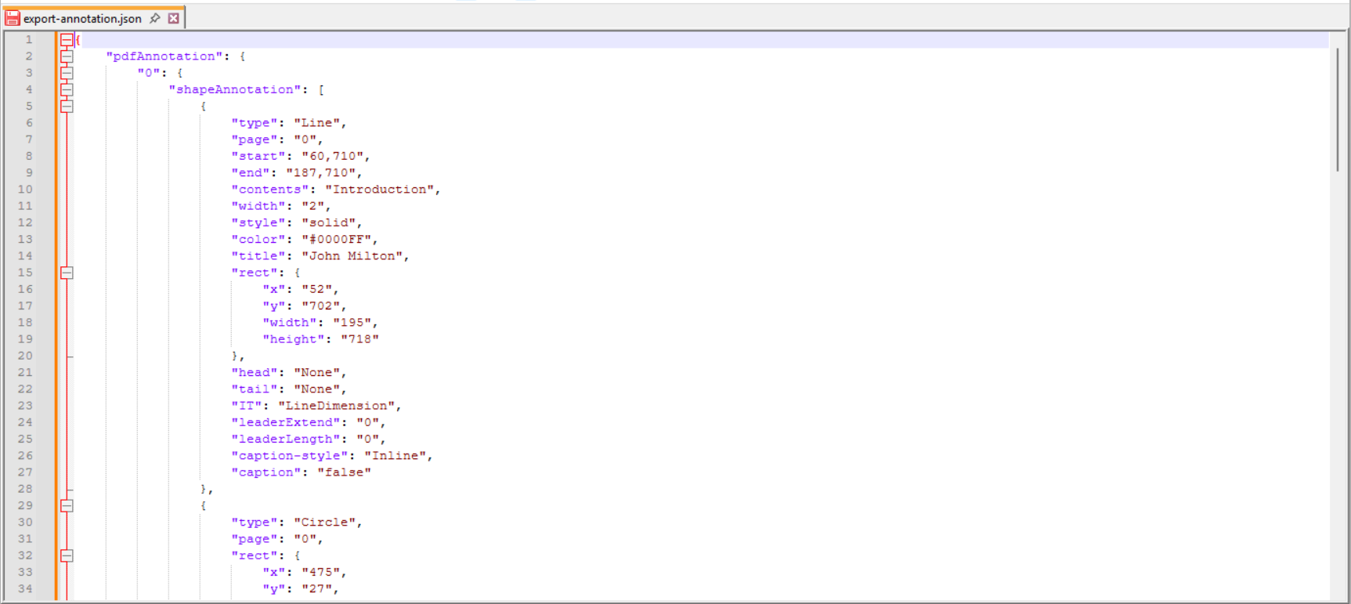Click line number 8 in the margin
This screenshot has width=1351, height=604.
pyautogui.click(x=28, y=155)
